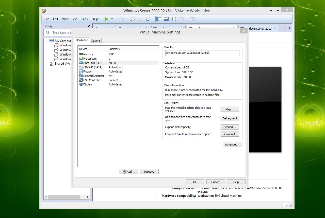Click the VMware Workstation title bar icon
Viewport: 325px width, 218px height.
(44, 11)
